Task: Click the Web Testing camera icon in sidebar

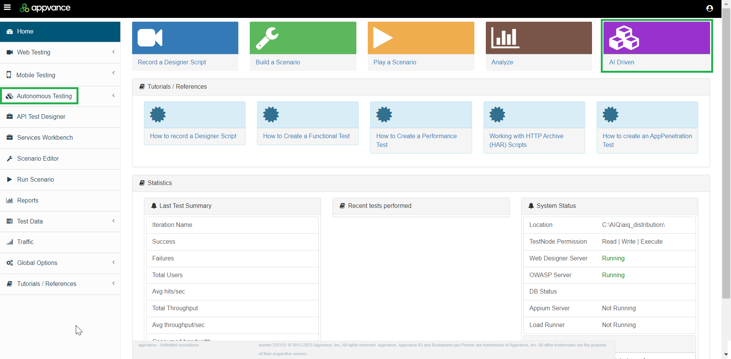Action: point(10,52)
